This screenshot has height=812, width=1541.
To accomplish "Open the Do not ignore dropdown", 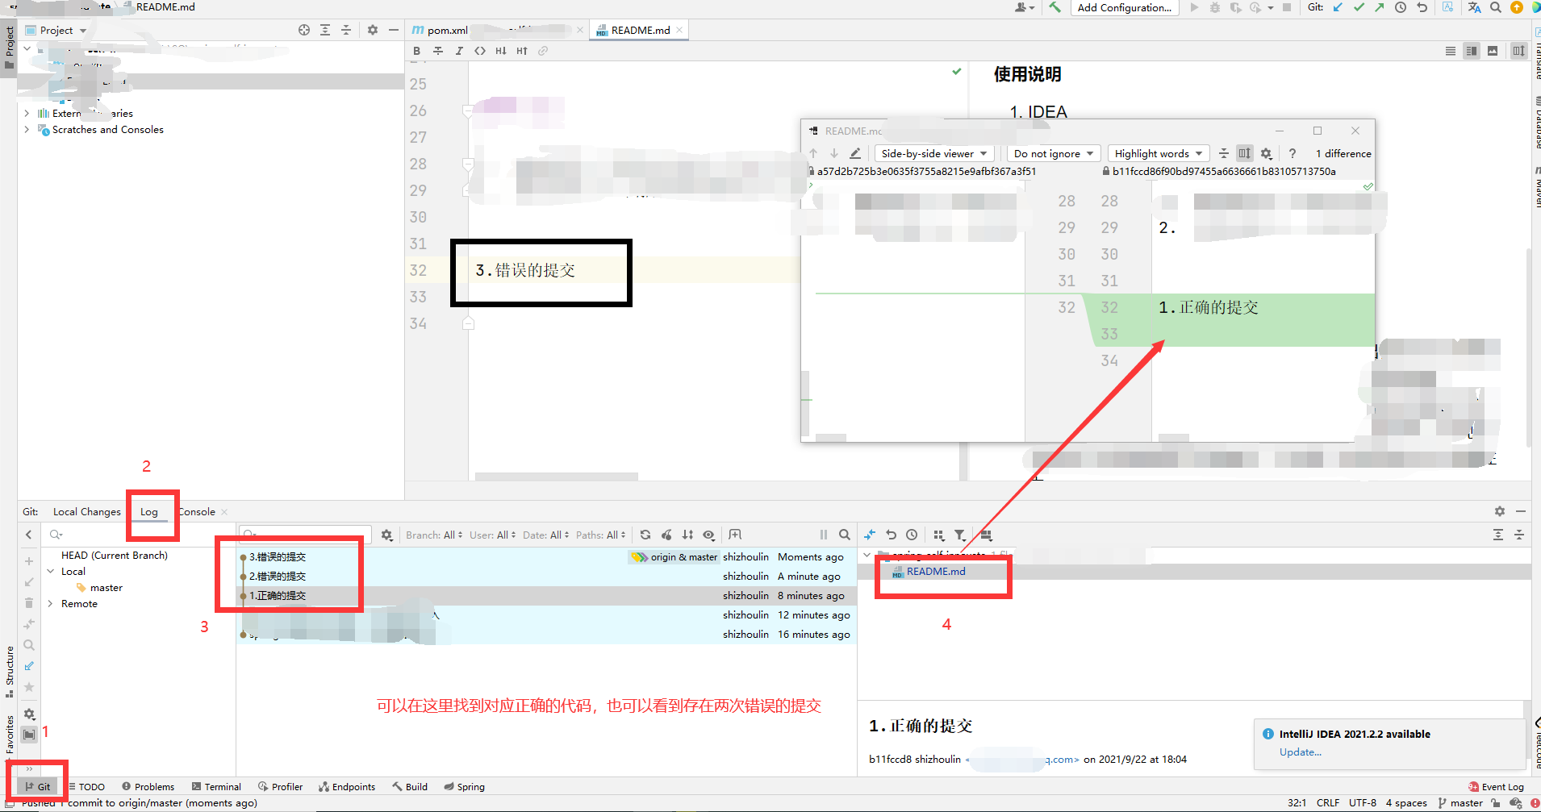I will point(1054,153).
